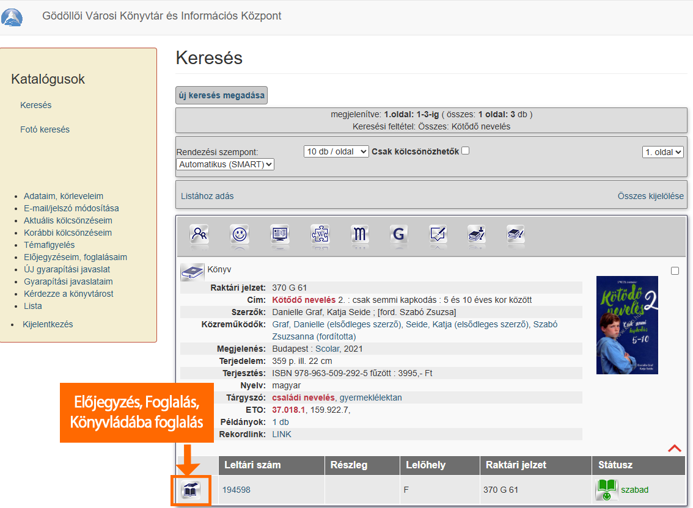693x508 pixels.
Task: Click the smiley face icon
Action: pyautogui.click(x=240, y=234)
